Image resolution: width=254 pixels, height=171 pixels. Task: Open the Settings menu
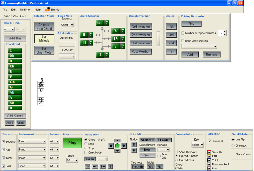click(x=25, y=10)
